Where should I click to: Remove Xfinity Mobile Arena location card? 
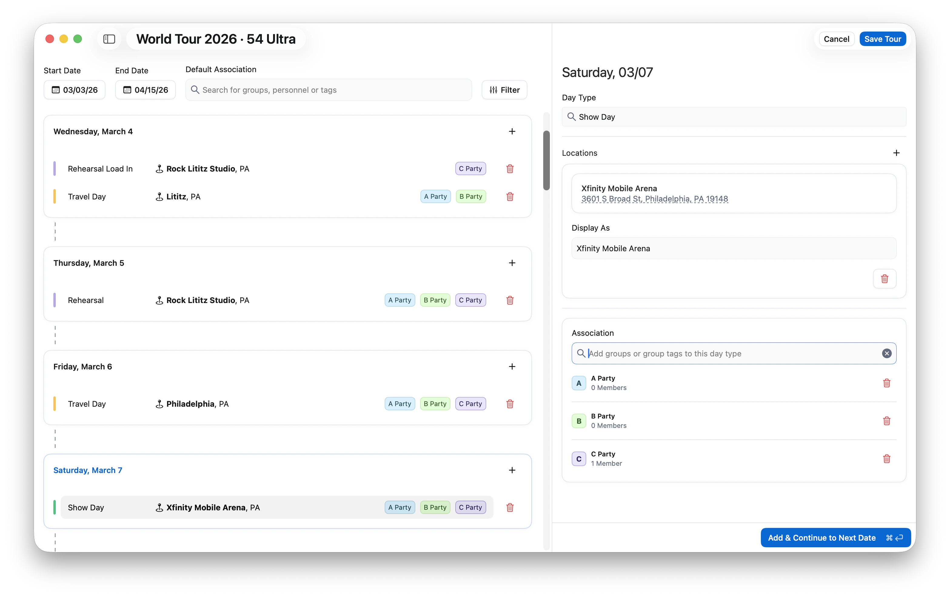884,279
